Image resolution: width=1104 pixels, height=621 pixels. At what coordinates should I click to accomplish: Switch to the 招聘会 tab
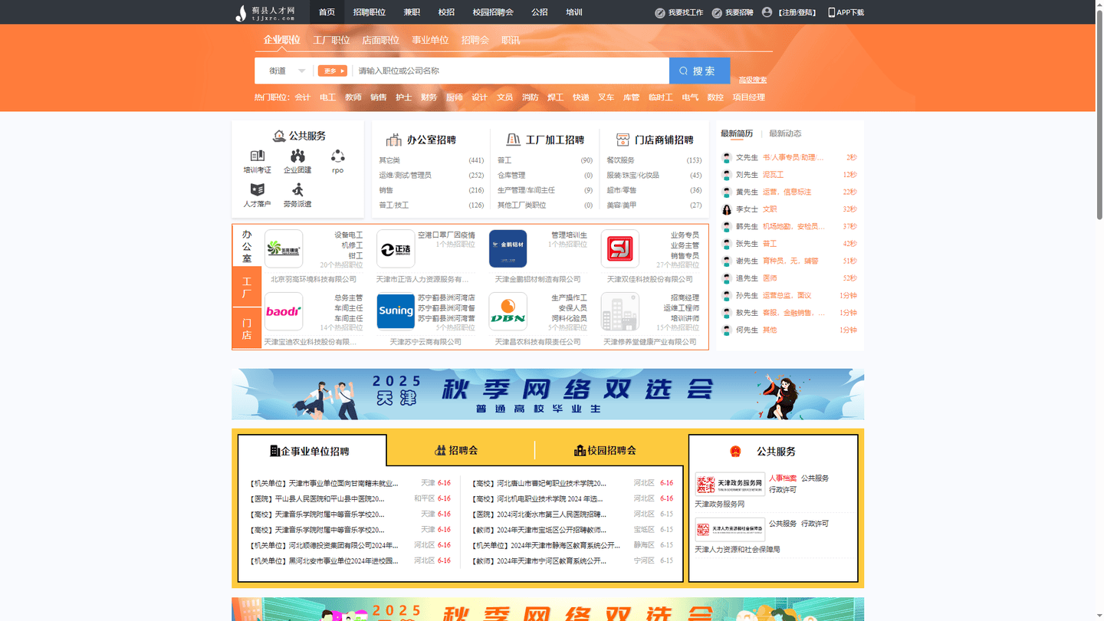click(457, 450)
